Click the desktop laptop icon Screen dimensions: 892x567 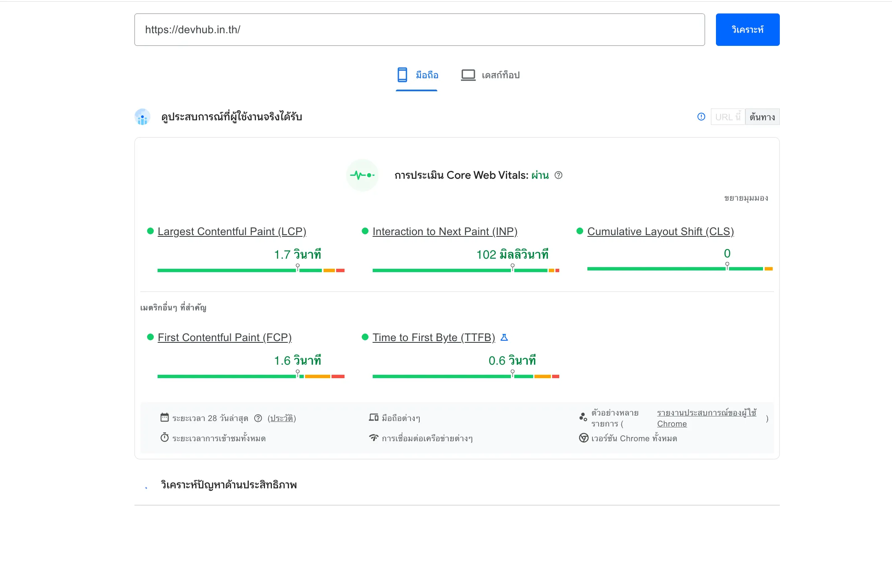tap(468, 75)
